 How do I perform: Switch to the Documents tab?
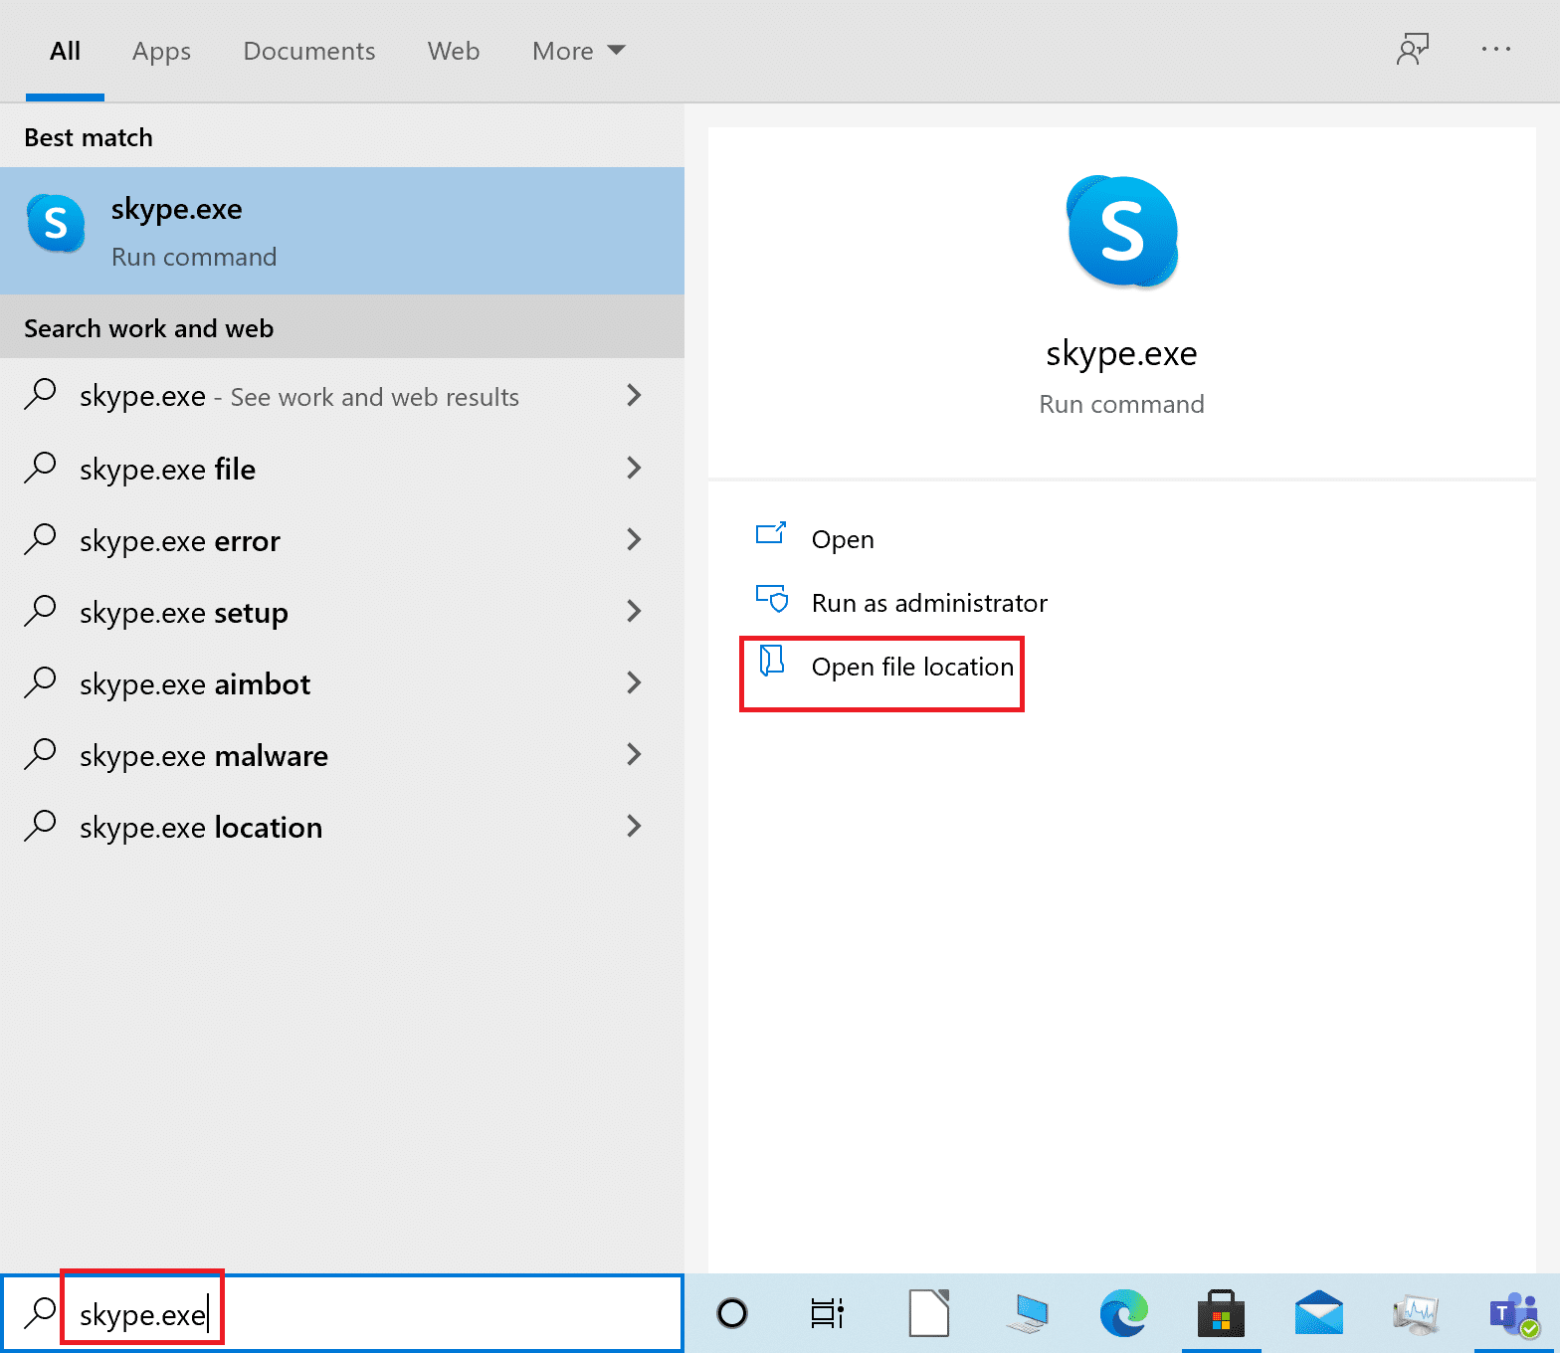click(x=308, y=51)
